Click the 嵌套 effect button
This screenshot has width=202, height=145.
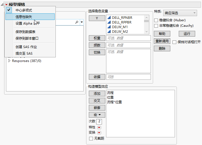coord(97,108)
